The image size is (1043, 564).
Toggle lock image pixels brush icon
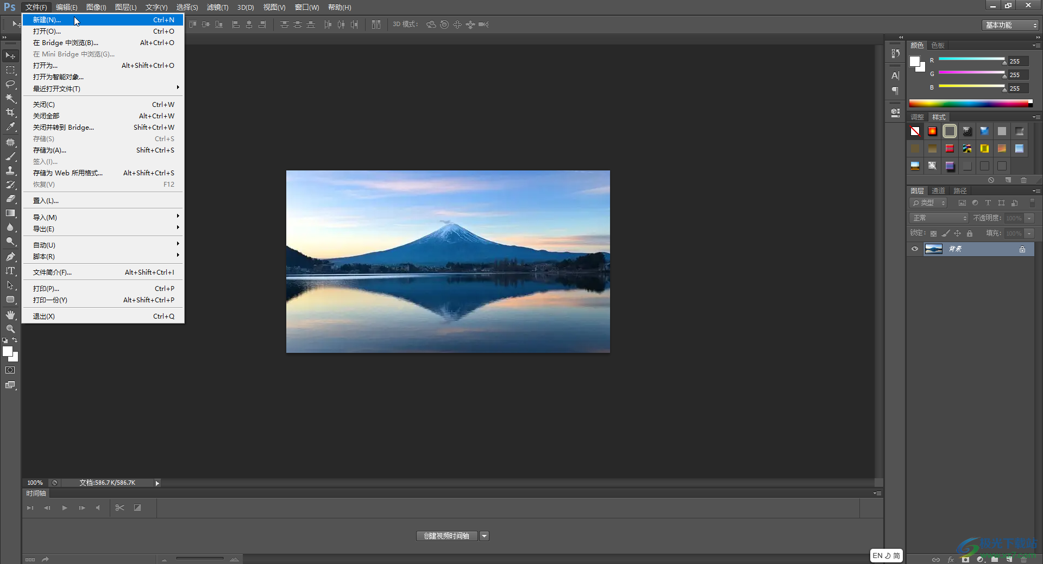[946, 233]
